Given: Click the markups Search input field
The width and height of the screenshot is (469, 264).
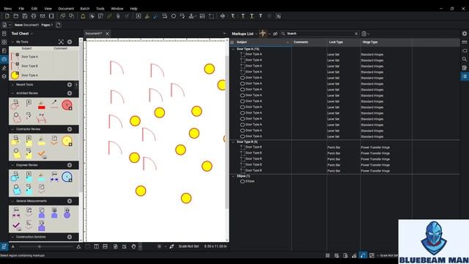Looking at the screenshot, I should pos(320,34).
